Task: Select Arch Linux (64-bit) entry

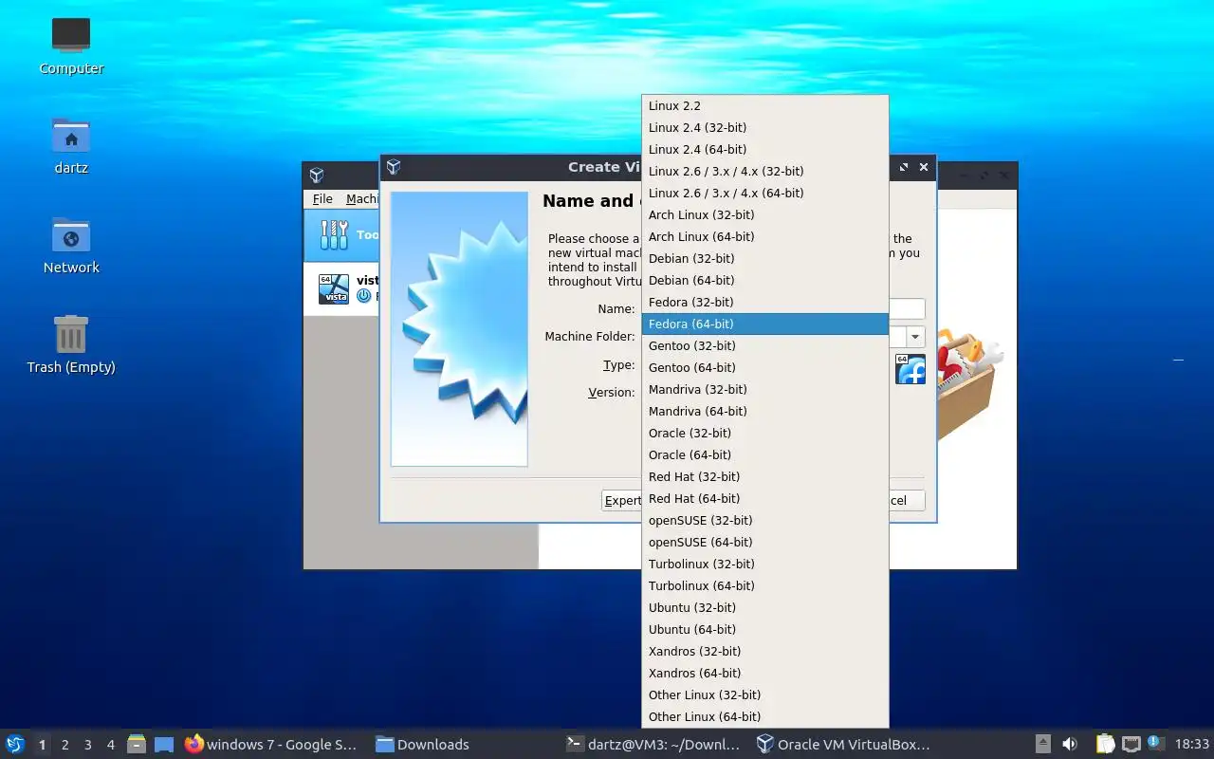Action: click(765, 236)
